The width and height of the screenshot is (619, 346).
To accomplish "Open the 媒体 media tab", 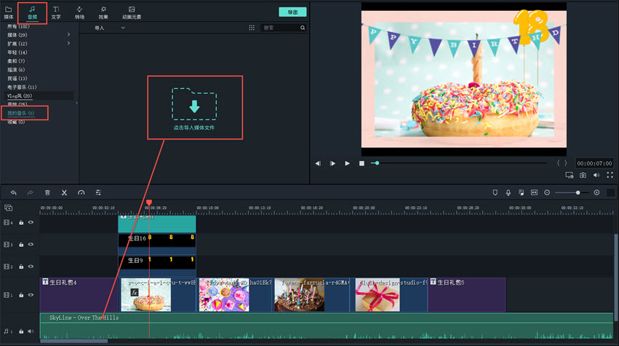I will click(9, 12).
